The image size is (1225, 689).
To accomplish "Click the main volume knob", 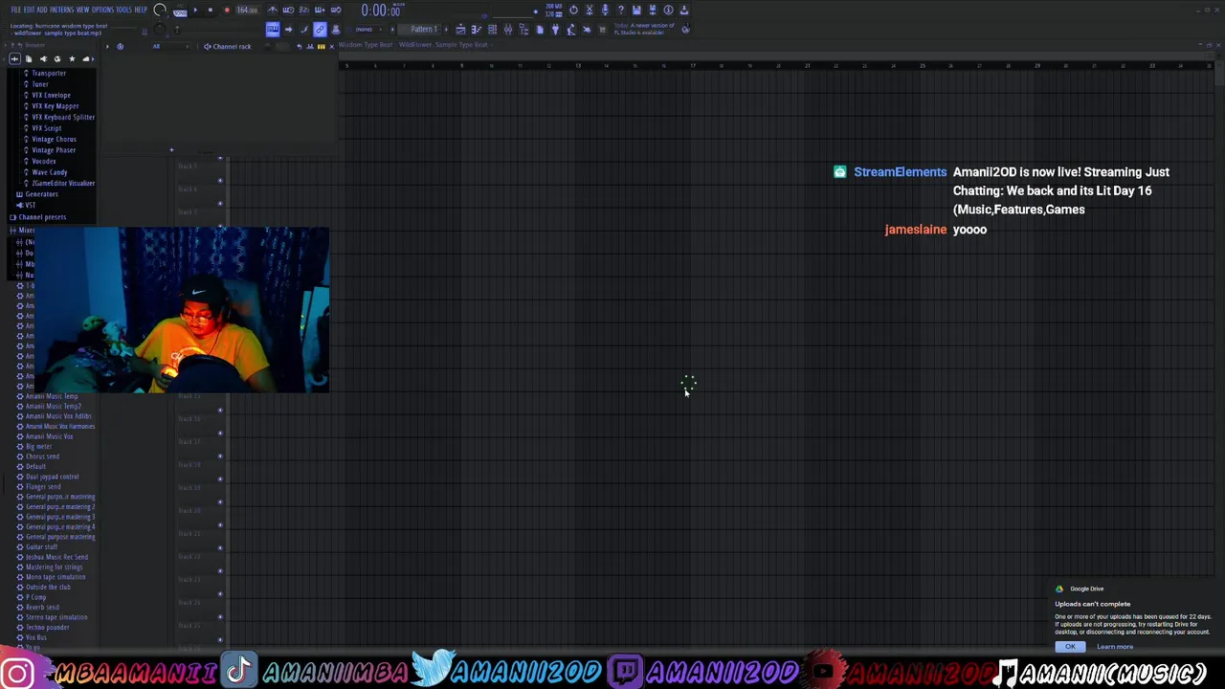I will coord(160,10).
